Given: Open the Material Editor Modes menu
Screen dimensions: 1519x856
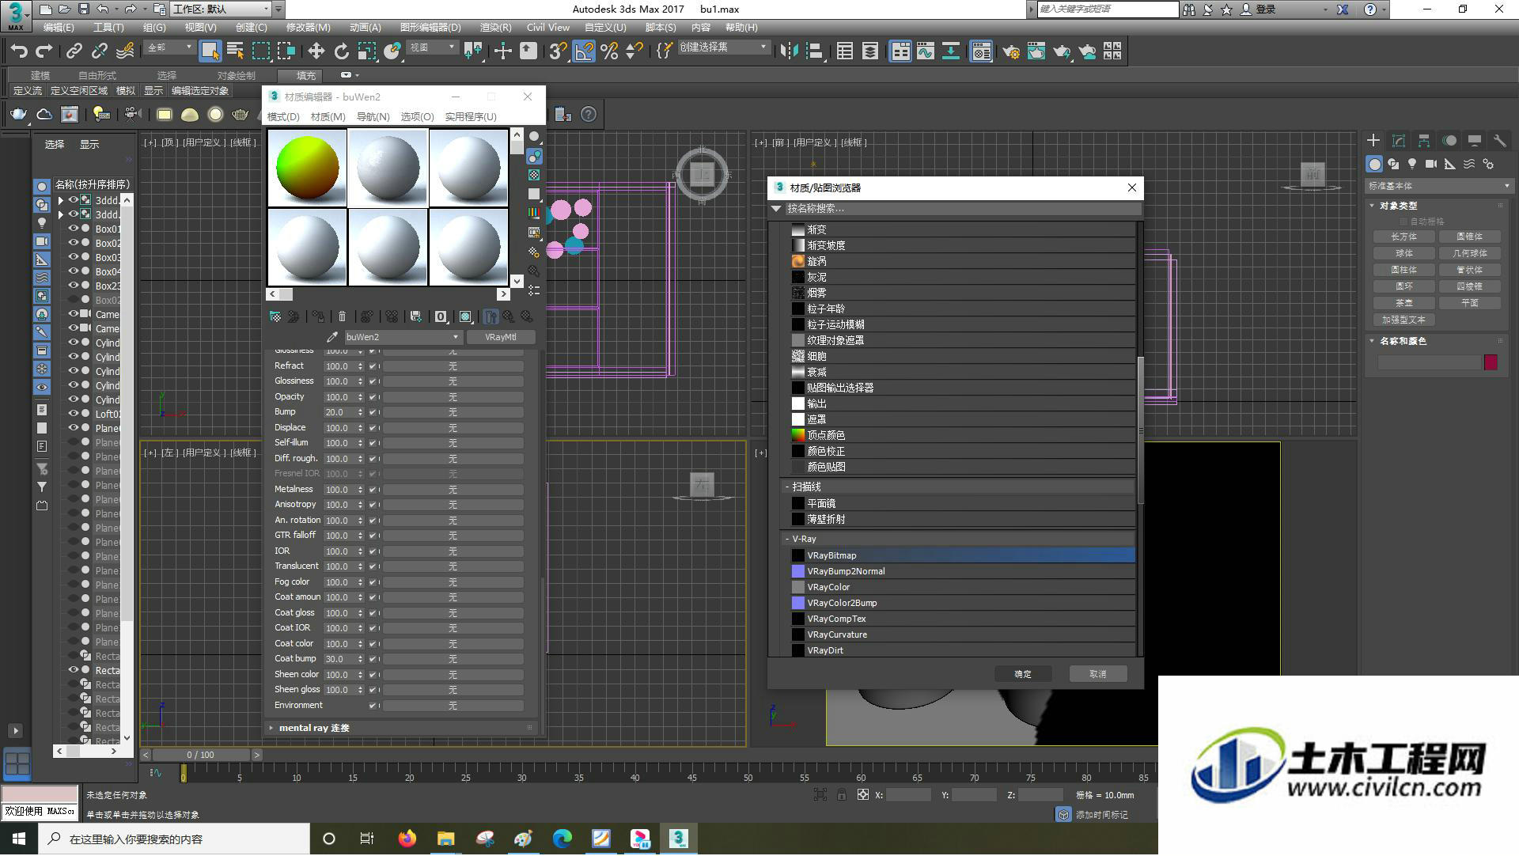Looking at the screenshot, I should tap(283, 116).
